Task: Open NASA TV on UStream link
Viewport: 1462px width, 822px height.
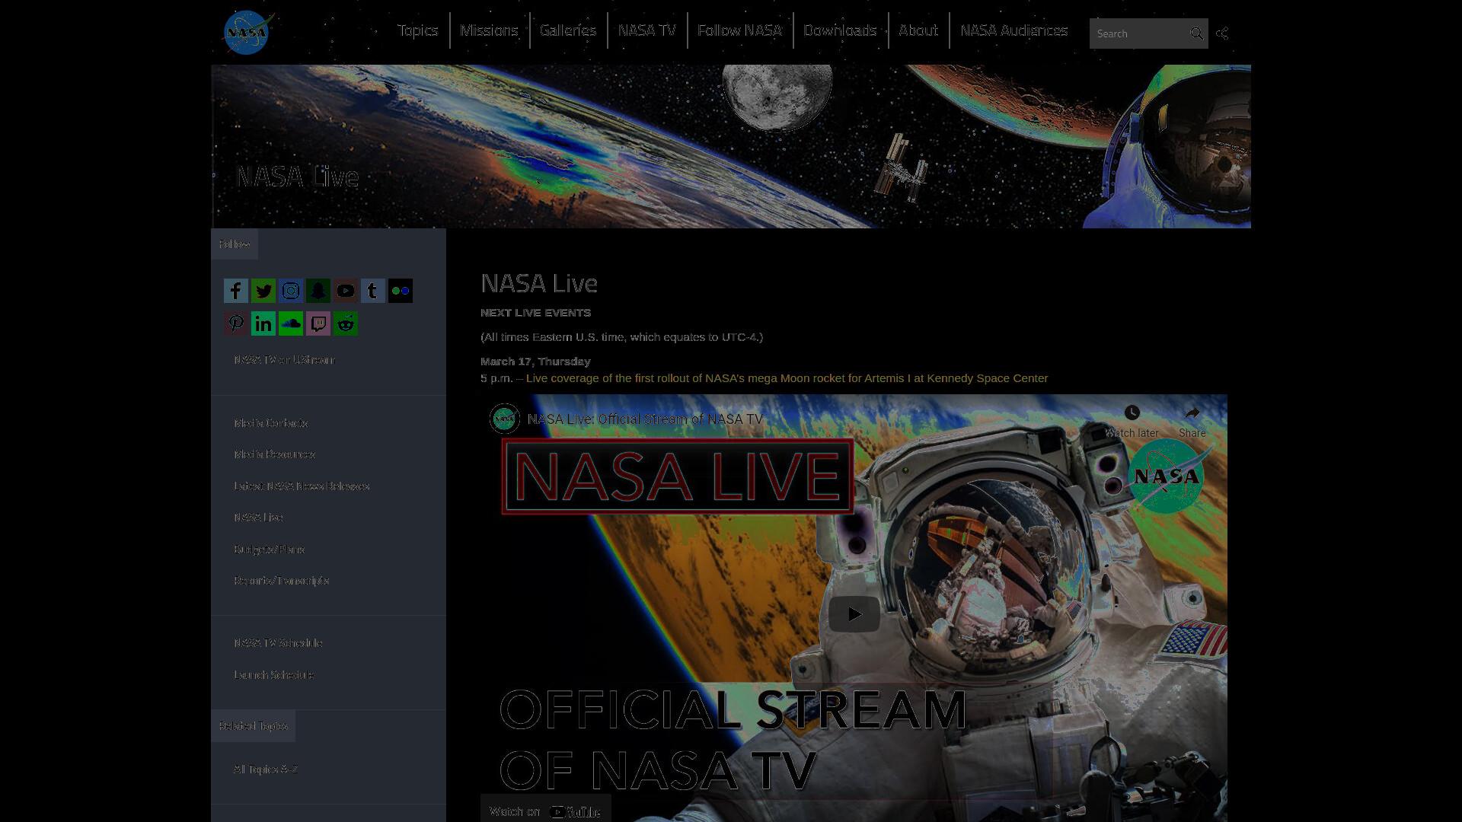Action: click(284, 360)
